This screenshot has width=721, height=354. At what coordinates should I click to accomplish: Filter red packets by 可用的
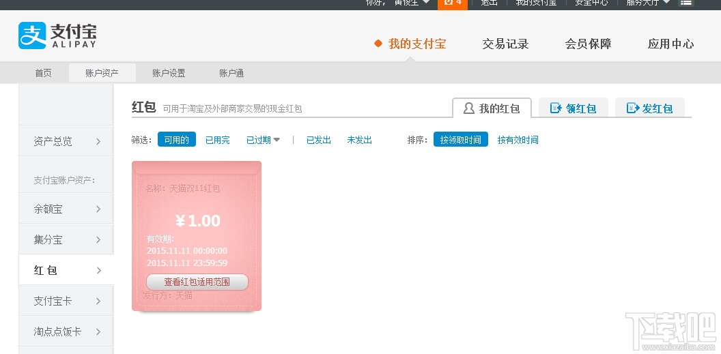click(177, 140)
